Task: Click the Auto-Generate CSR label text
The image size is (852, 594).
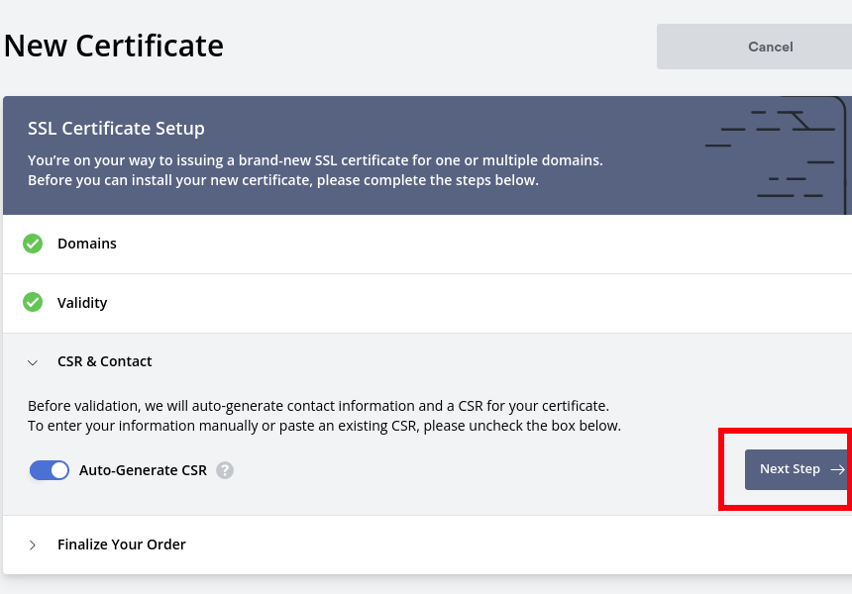Action: coord(143,470)
